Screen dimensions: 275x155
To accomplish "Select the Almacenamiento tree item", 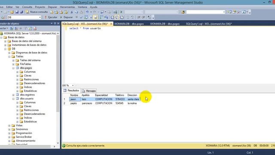I will pyautogui.click(x=26, y=141).
